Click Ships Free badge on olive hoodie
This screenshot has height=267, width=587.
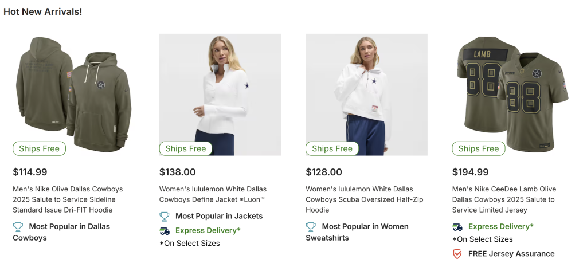[x=39, y=149]
